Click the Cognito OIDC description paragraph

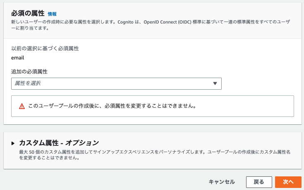pos(151,25)
